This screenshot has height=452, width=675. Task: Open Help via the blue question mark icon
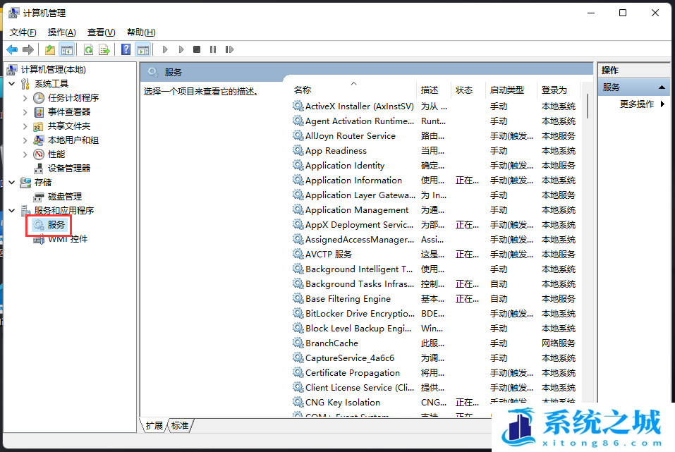[x=126, y=49]
